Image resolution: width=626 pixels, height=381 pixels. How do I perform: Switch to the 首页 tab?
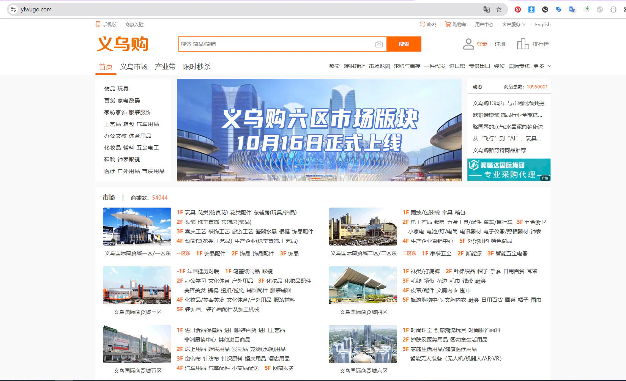pos(106,67)
